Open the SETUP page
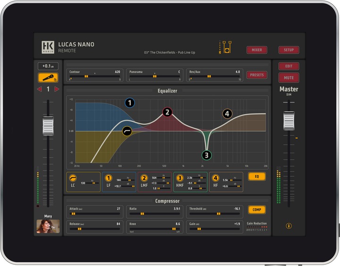Viewport: 340px width, 266px height. coord(289,50)
